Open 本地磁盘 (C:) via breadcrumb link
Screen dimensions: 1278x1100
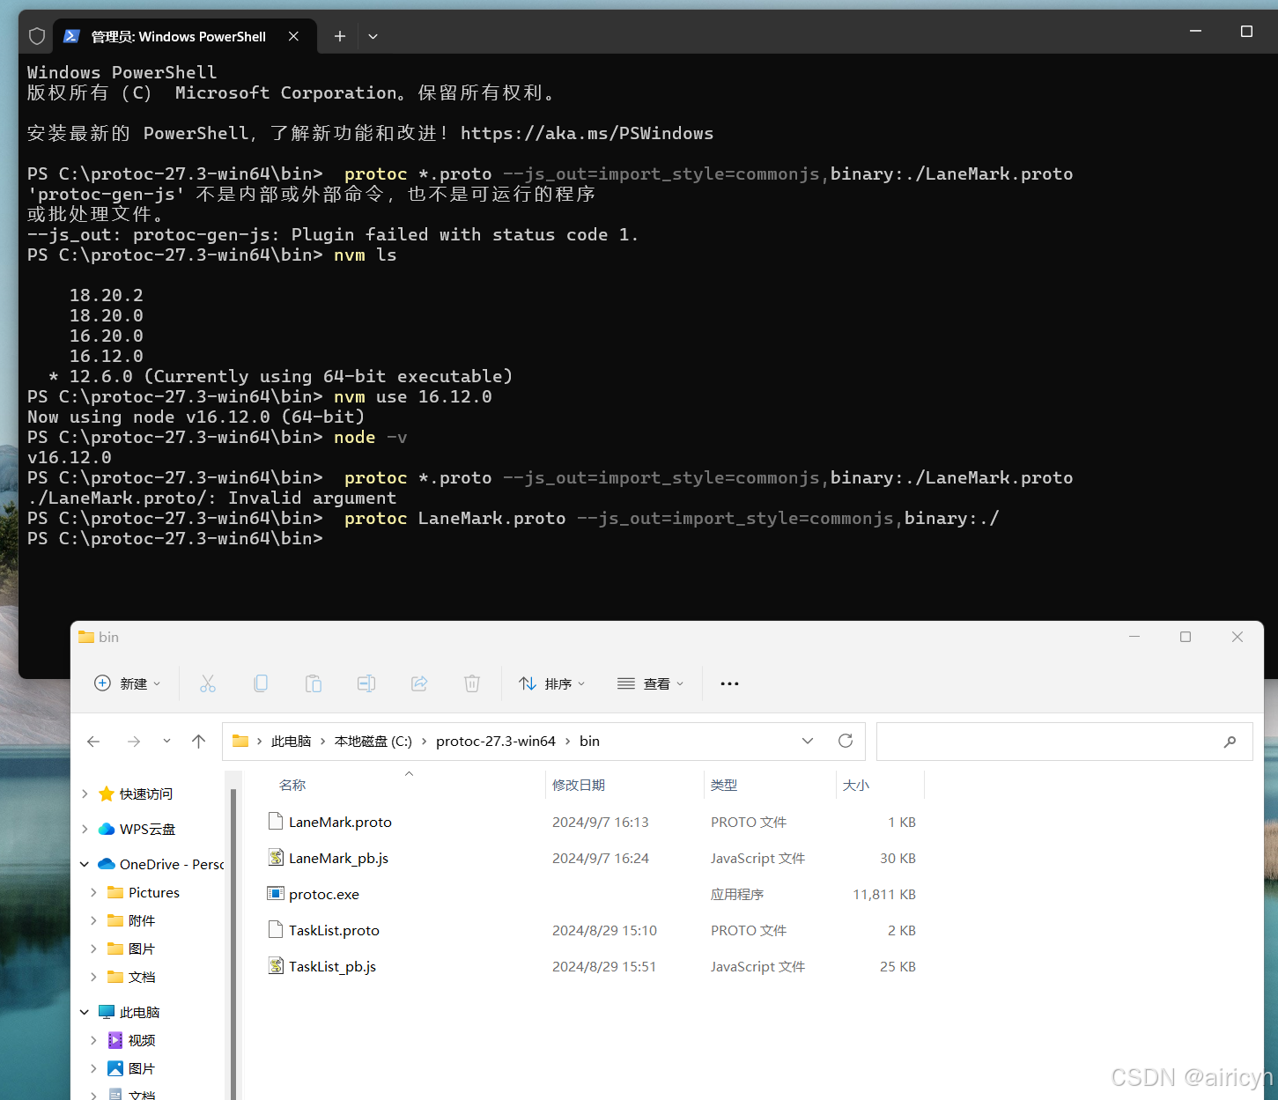click(x=373, y=741)
